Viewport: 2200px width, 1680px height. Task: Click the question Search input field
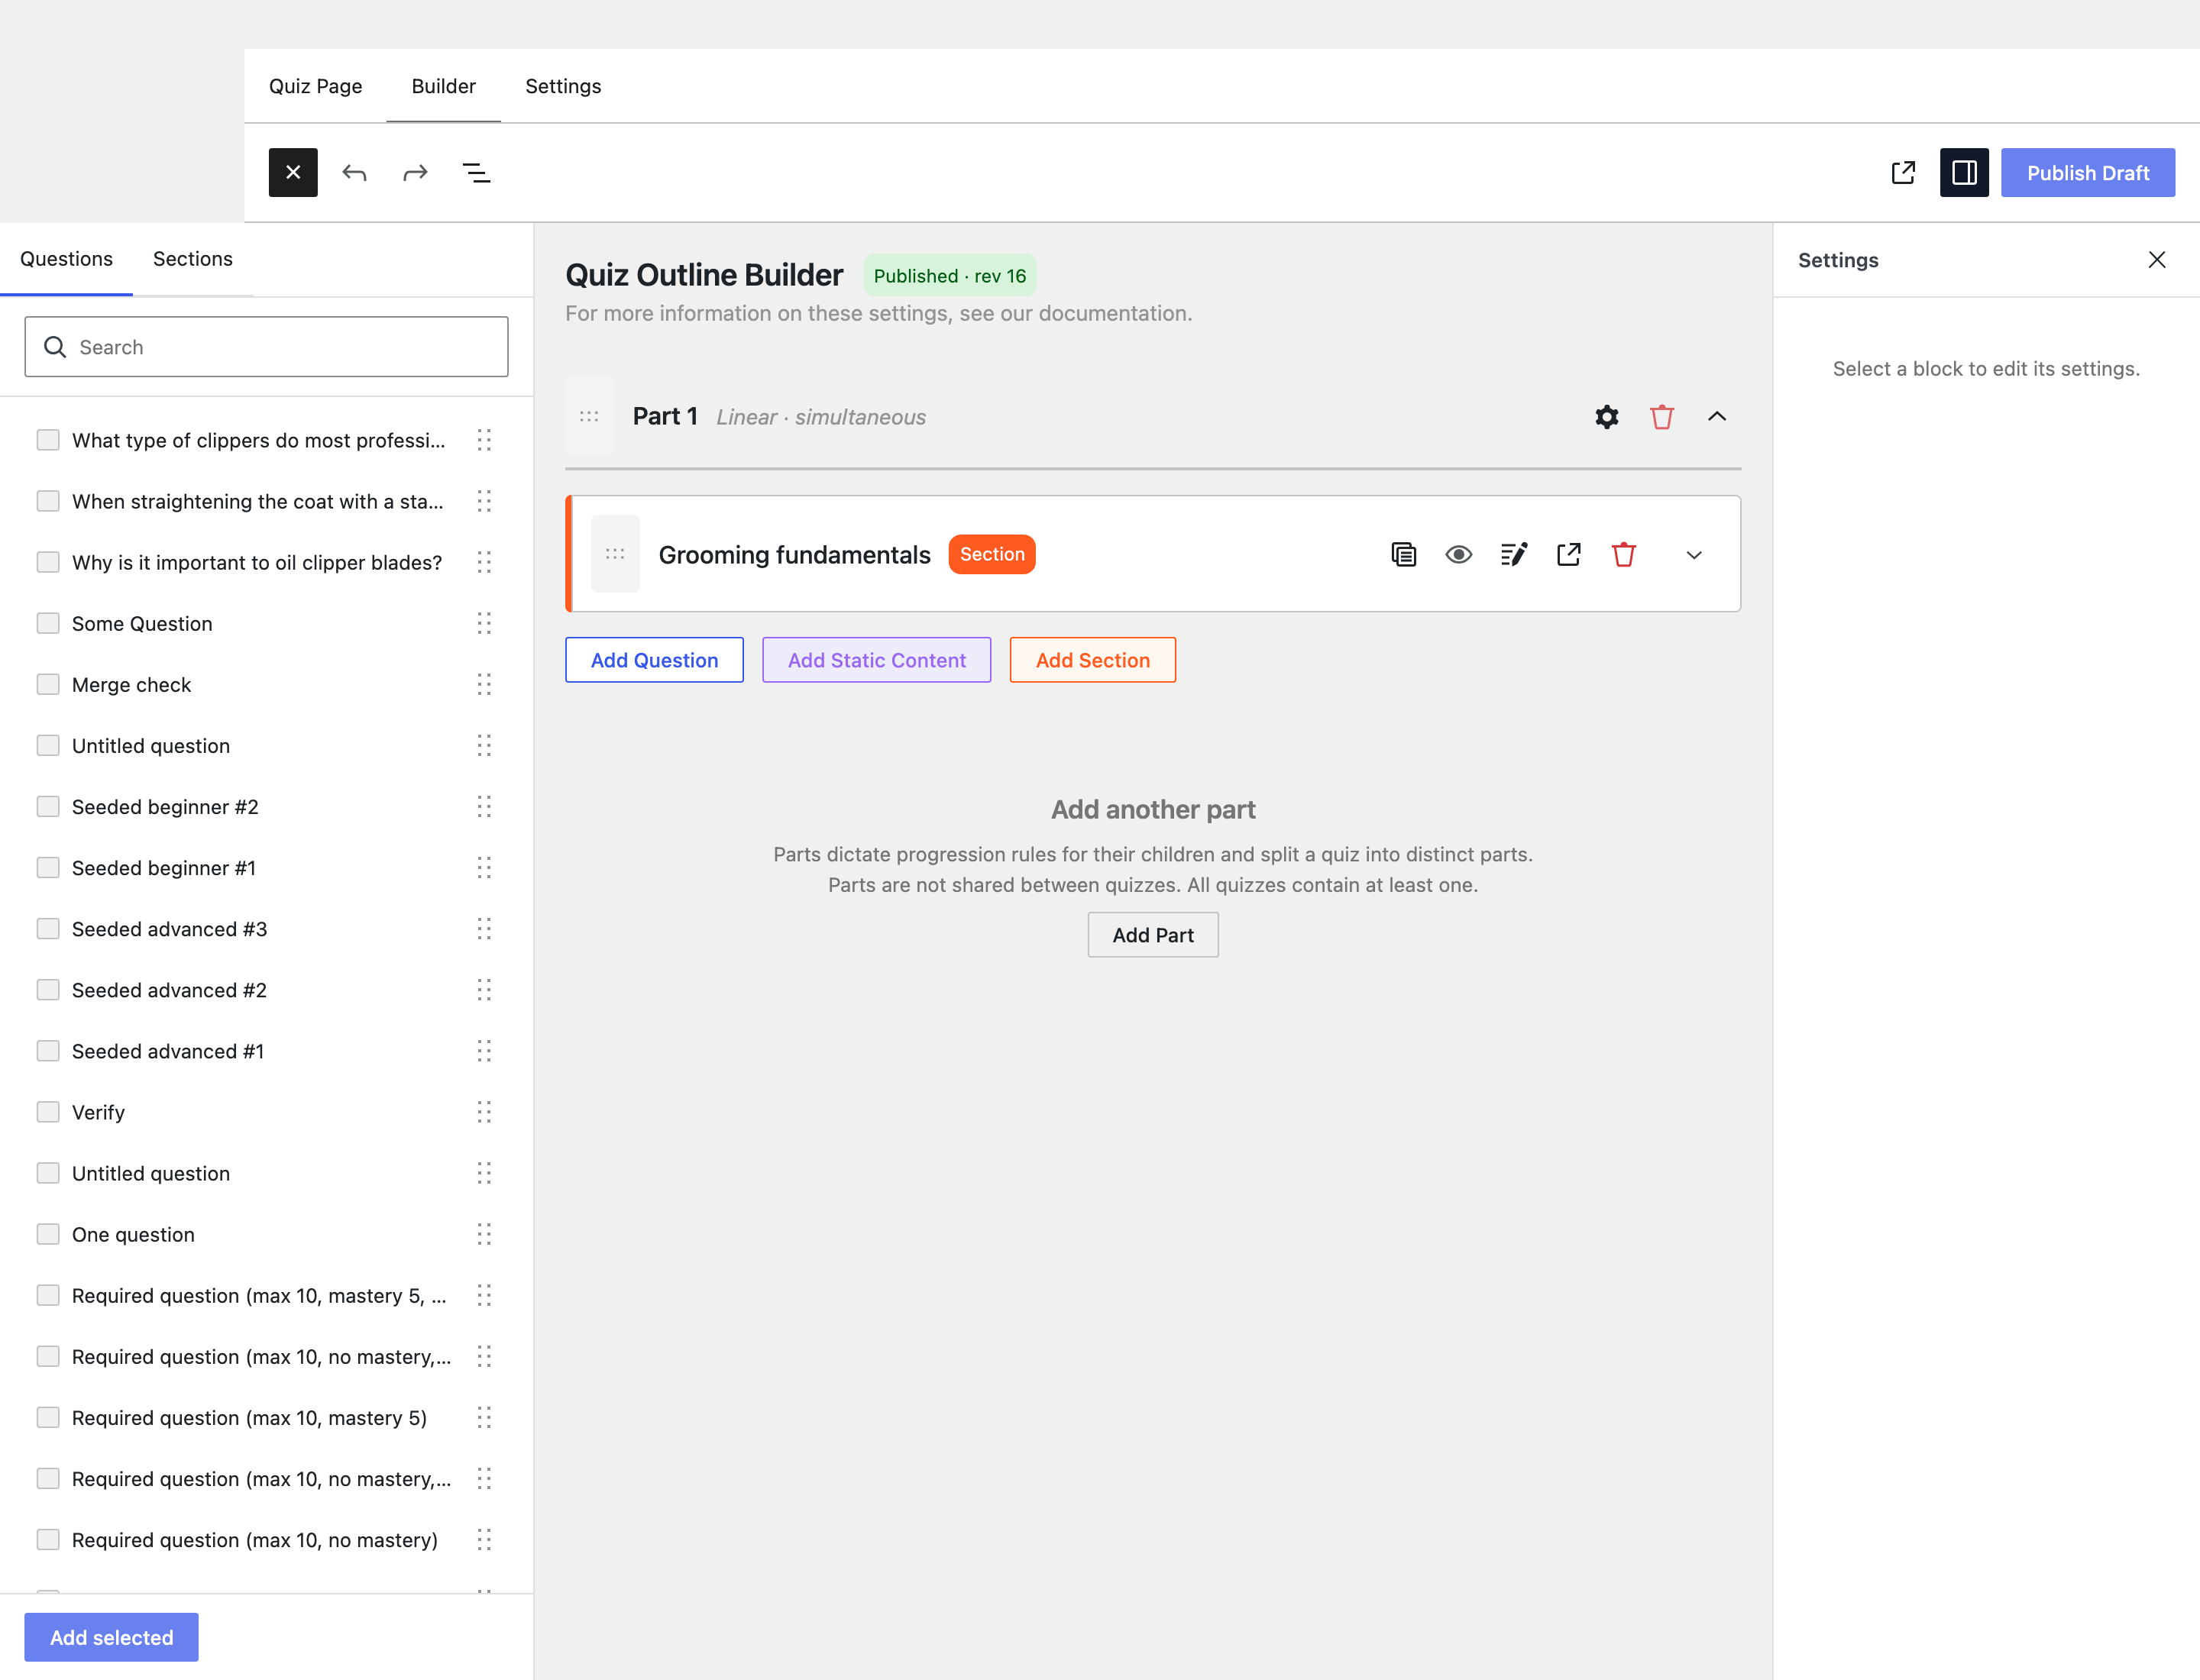coord(266,347)
